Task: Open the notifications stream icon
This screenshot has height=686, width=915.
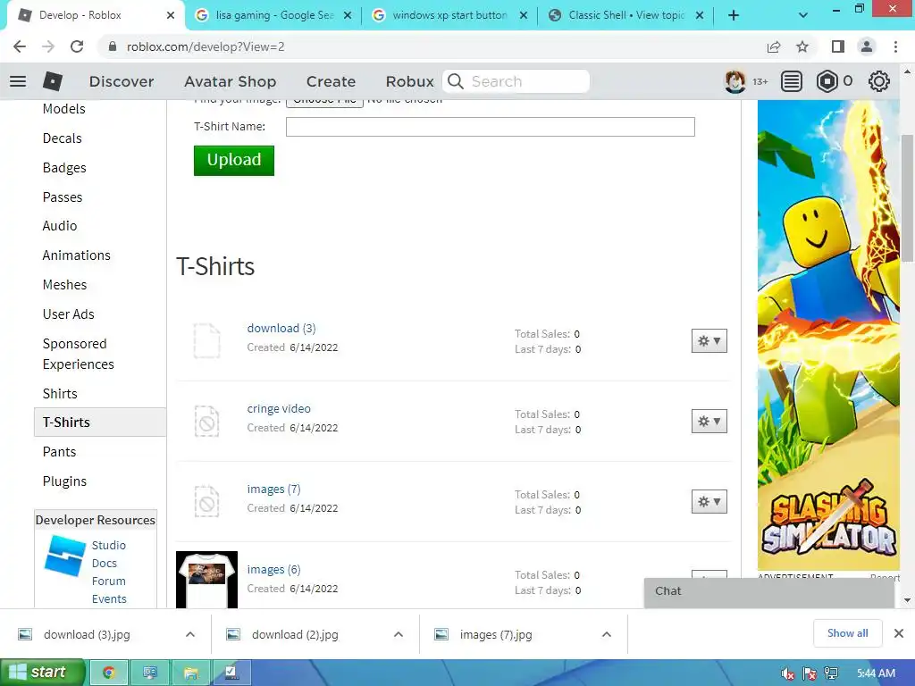Action: pos(792,81)
